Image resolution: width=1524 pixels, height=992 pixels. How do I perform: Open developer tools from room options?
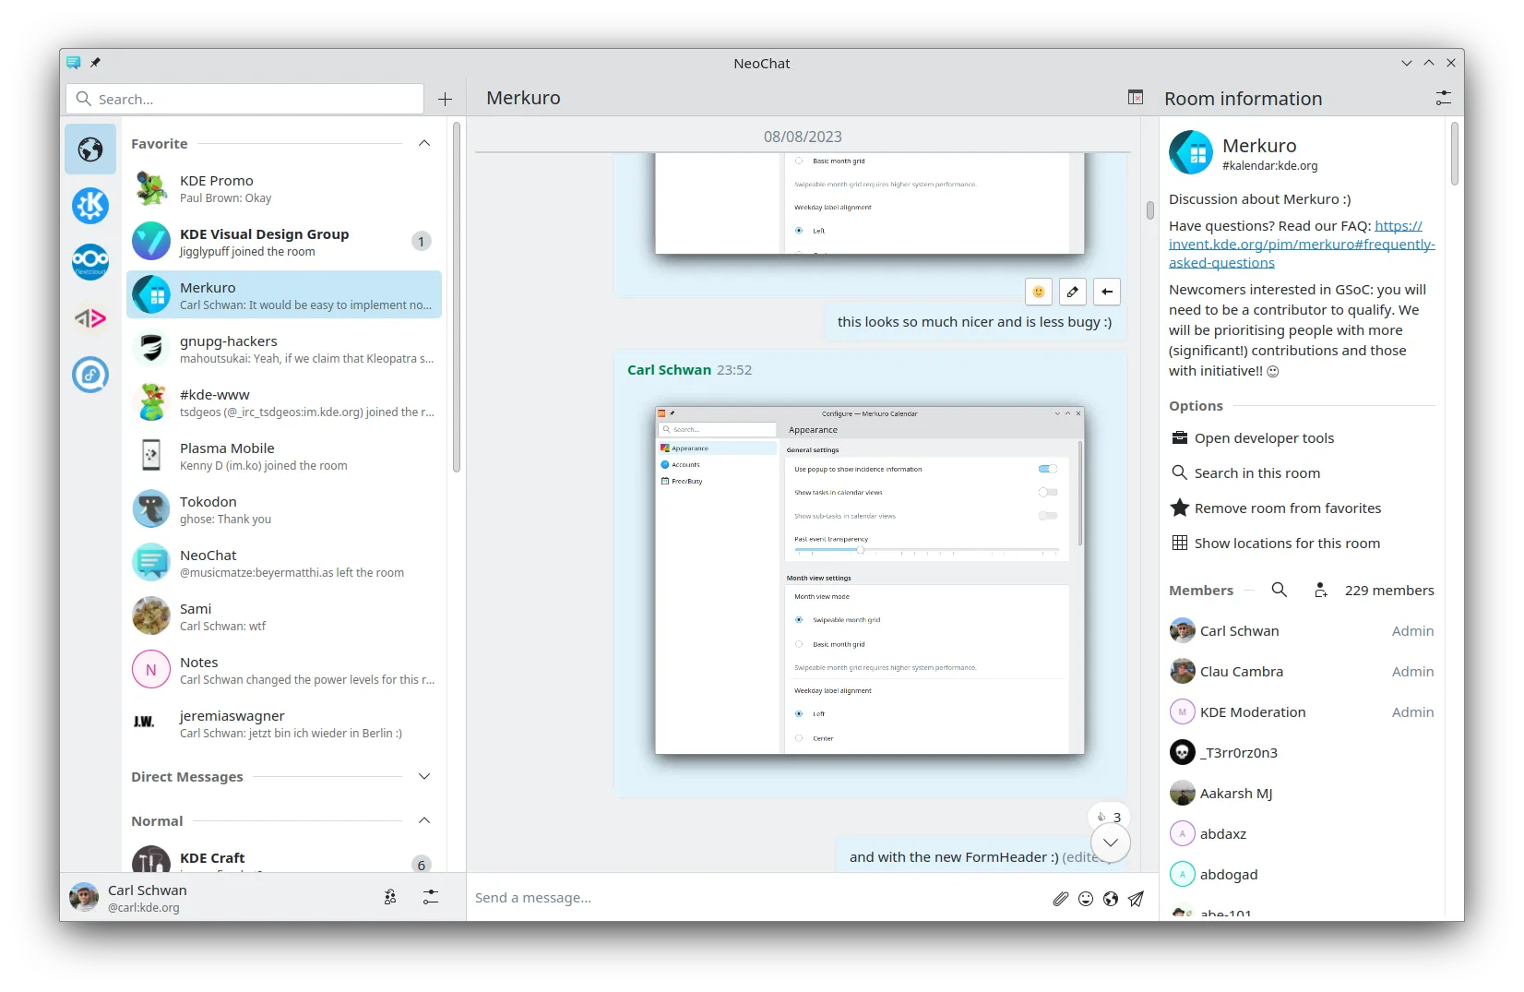(1264, 437)
